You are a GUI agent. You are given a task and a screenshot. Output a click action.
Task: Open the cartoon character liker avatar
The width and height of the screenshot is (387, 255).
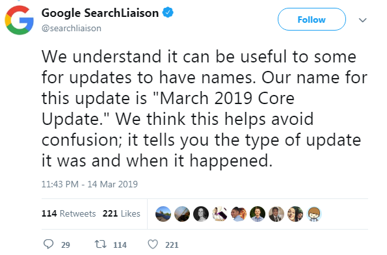(x=314, y=214)
